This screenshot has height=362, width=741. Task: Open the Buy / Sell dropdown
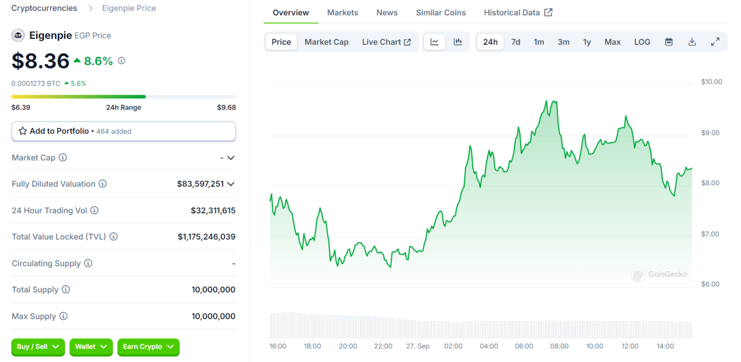38,347
